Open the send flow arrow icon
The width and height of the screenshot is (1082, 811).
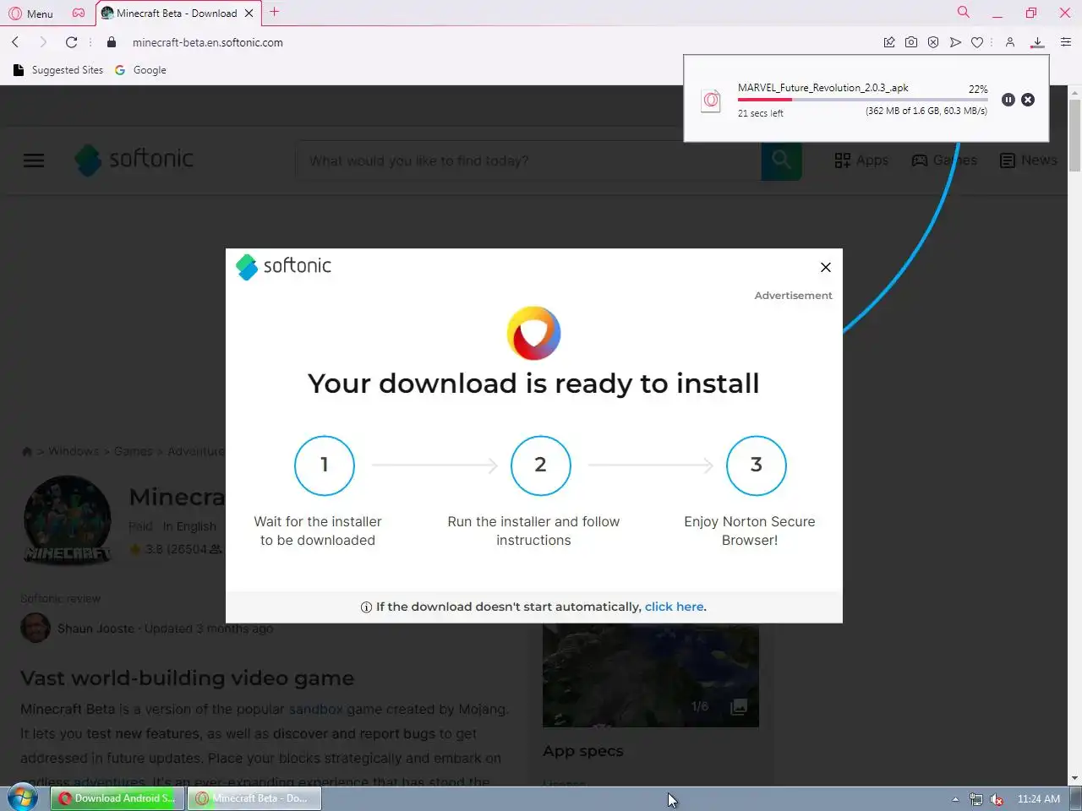955,42
